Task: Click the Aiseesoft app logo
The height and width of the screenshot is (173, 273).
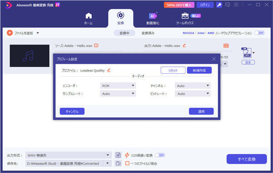Action: click(8, 5)
